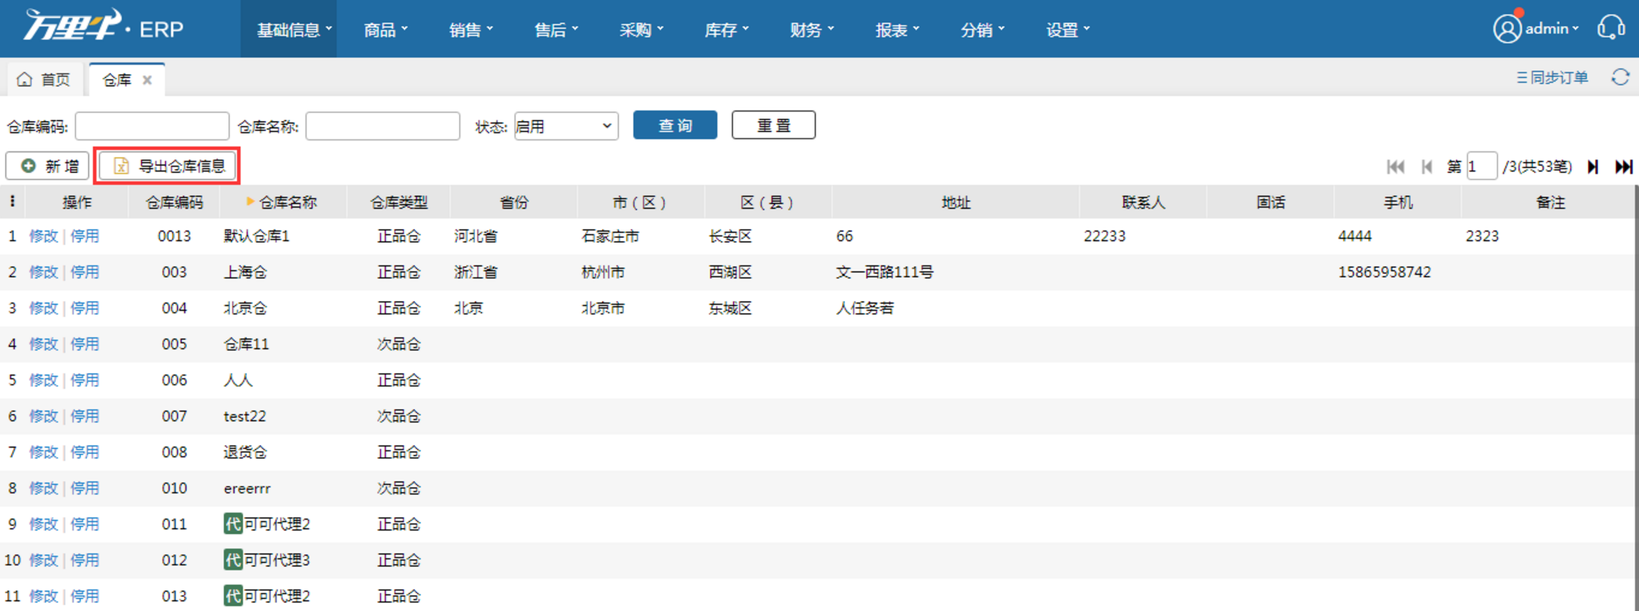Click 停用 for warehouse 上海仓
1639x611 pixels.
click(85, 272)
